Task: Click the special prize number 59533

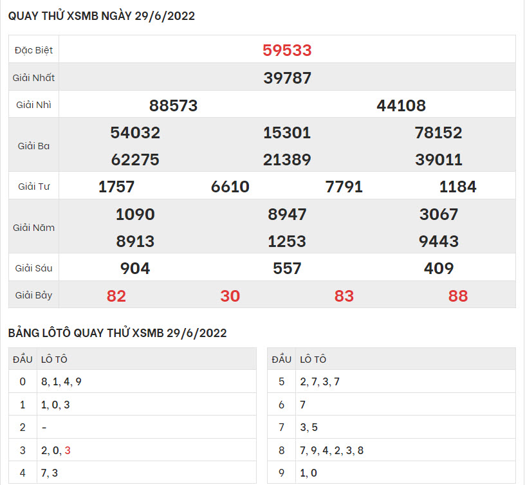Action: tap(287, 50)
